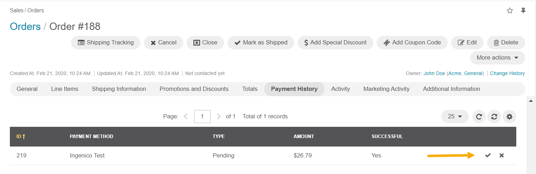
Task: Click the scrollbar up arrow
Action: tap(531, 101)
